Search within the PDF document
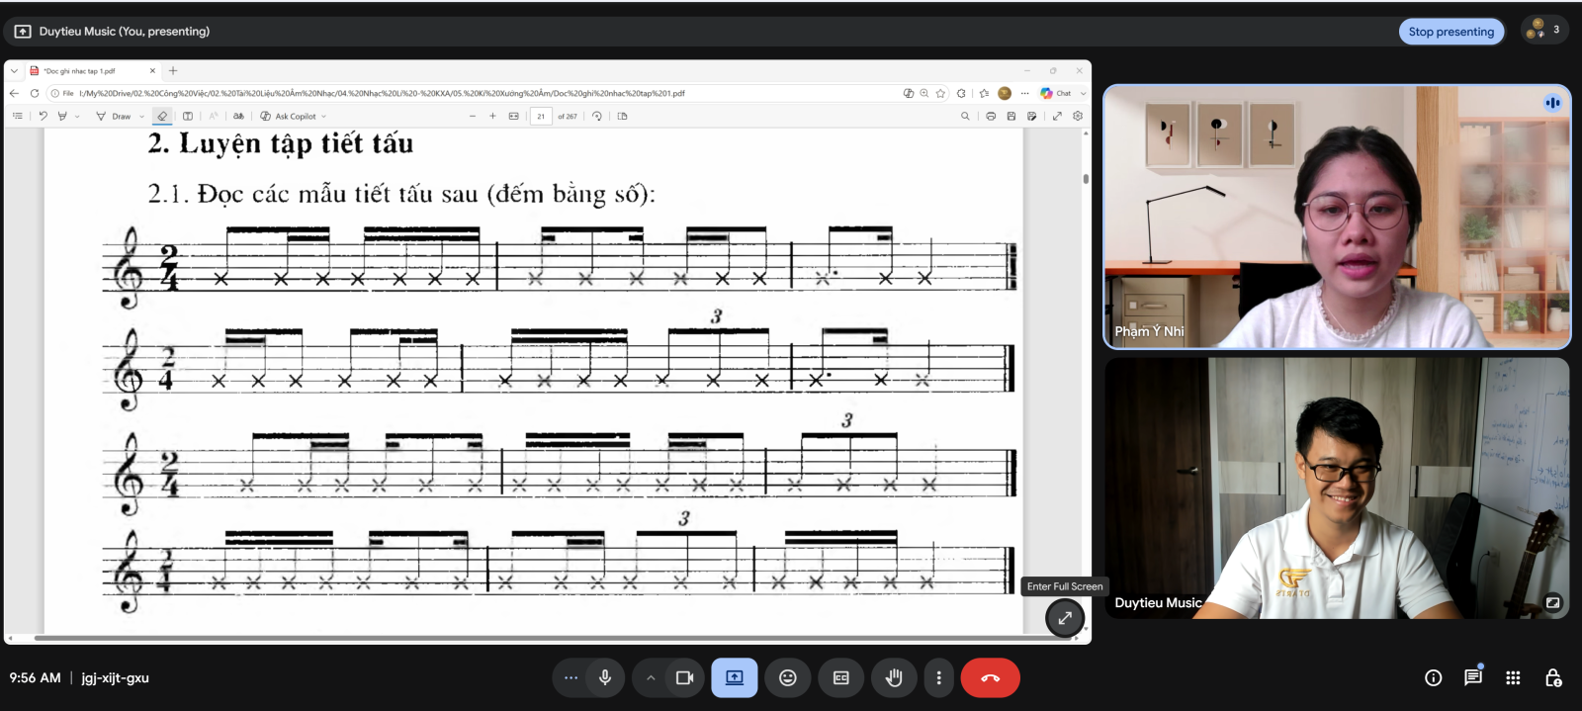The image size is (1582, 711). click(965, 116)
